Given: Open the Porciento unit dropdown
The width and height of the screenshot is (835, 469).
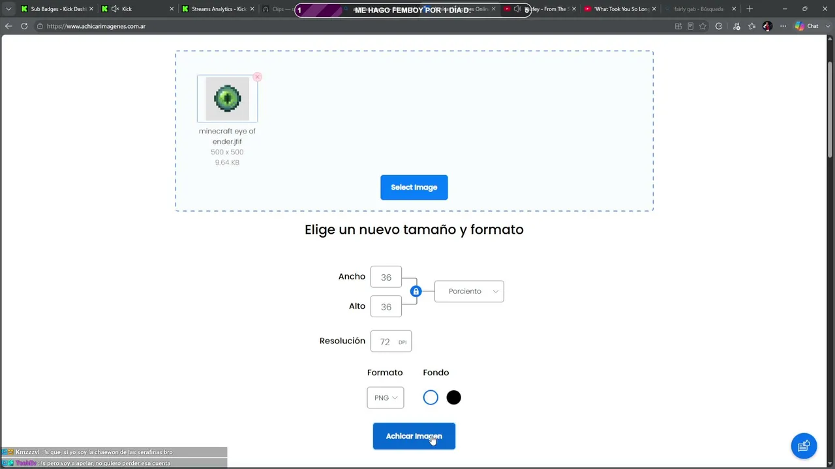Looking at the screenshot, I should (469, 291).
